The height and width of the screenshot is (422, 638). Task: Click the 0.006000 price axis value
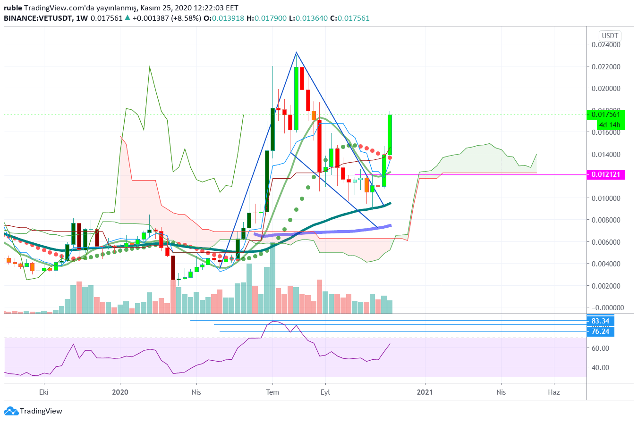coord(607,242)
